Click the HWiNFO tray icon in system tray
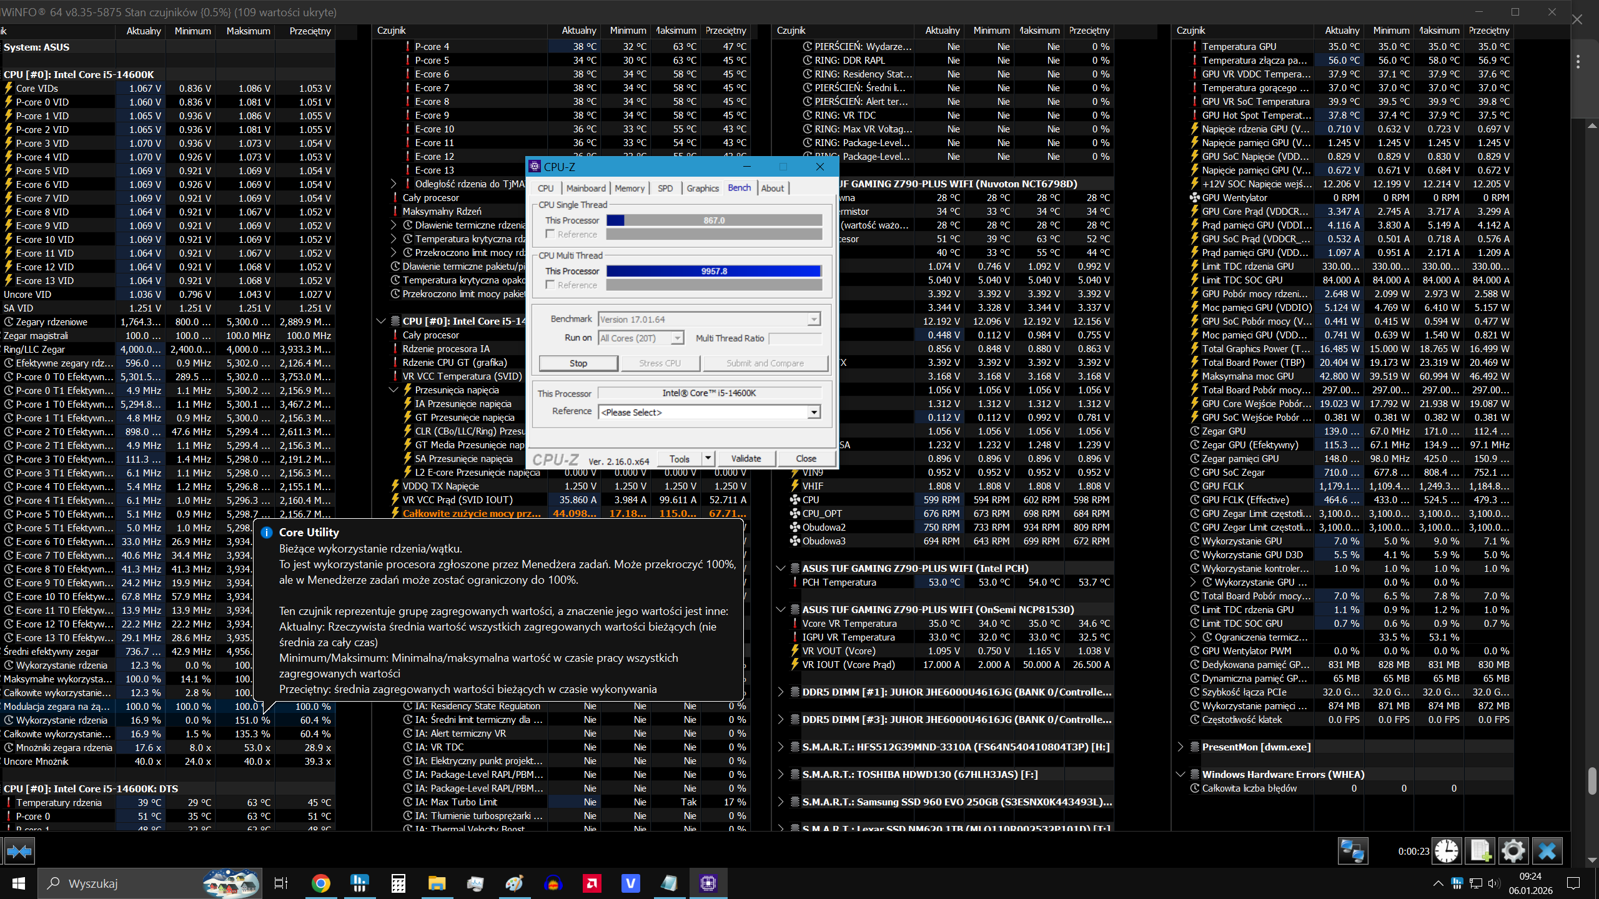The height and width of the screenshot is (899, 1599). click(x=1457, y=883)
